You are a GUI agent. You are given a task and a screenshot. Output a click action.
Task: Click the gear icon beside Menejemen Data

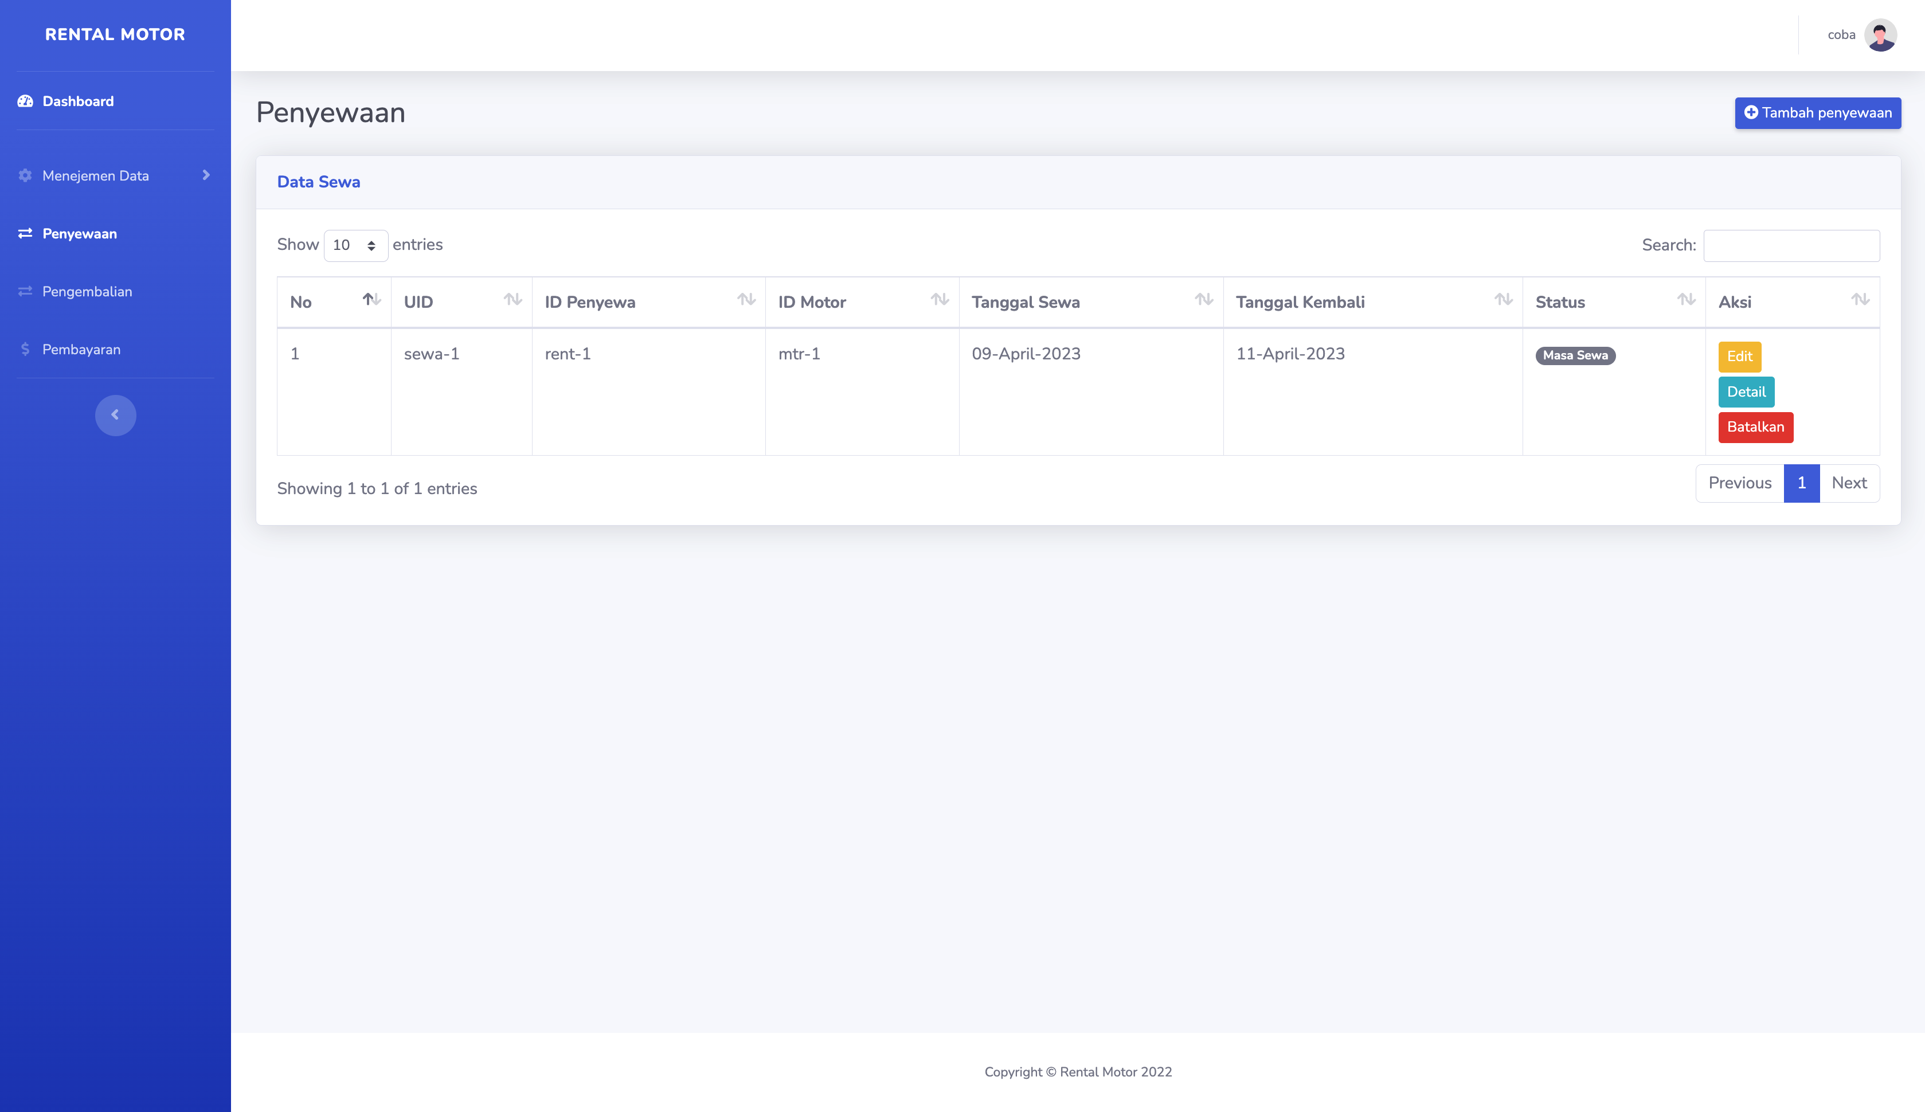click(25, 175)
